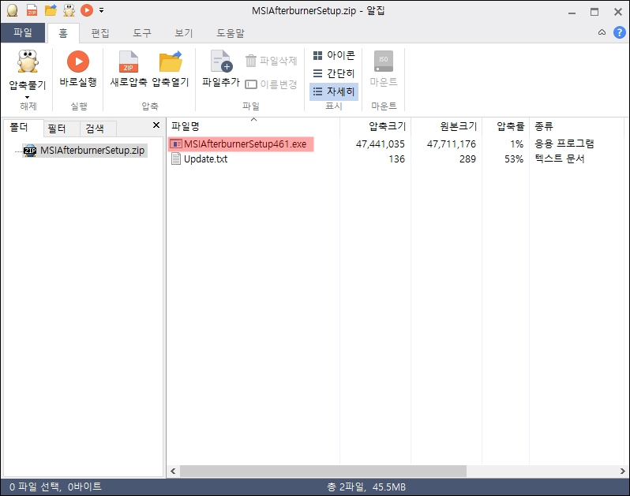Switch to 아이콘 icon view

[x=334, y=55]
